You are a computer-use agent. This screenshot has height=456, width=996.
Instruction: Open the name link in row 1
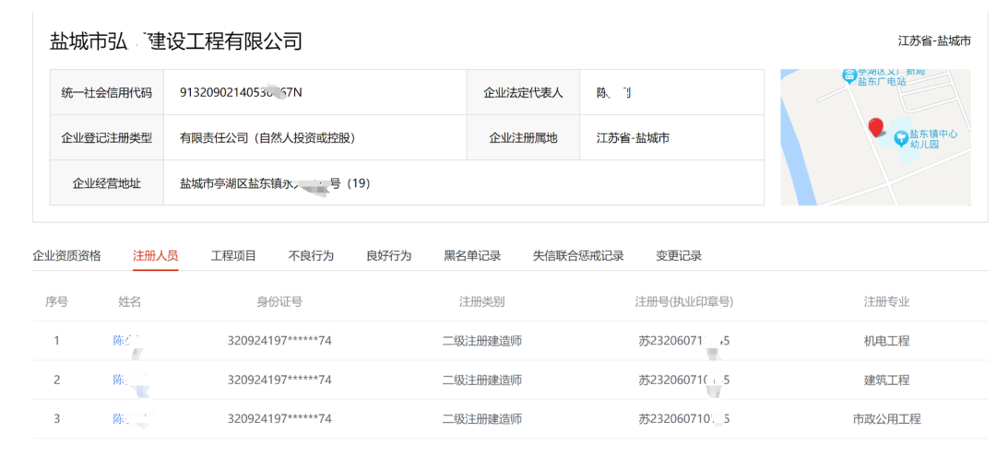coord(124,341)
